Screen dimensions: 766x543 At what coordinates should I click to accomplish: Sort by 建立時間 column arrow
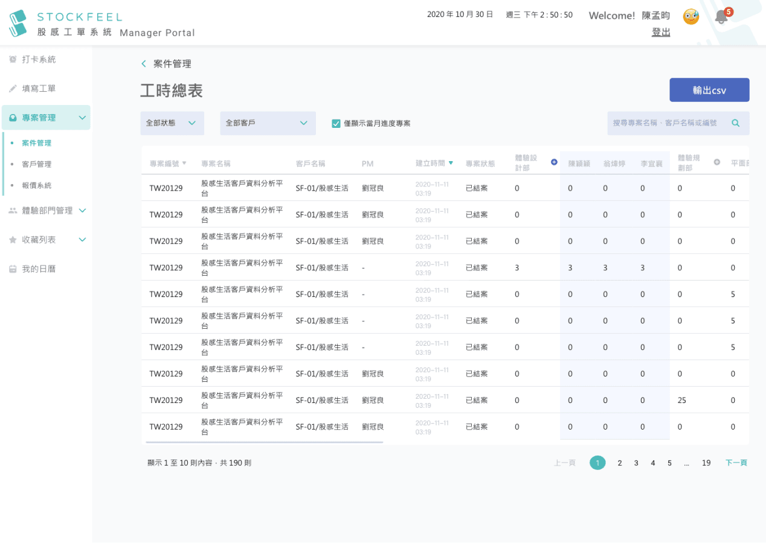click(x=451, y=163)
